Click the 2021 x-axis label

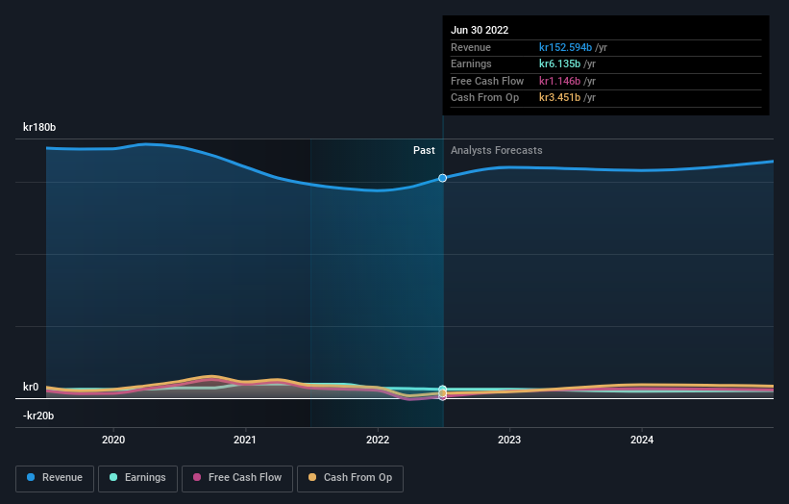(x=244, y=440)
